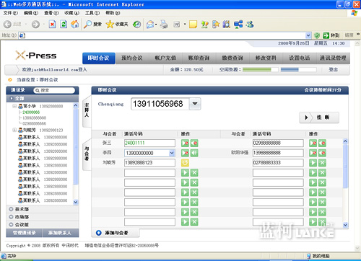Open the 工具 menu in IE

click(x=92, y=13)
